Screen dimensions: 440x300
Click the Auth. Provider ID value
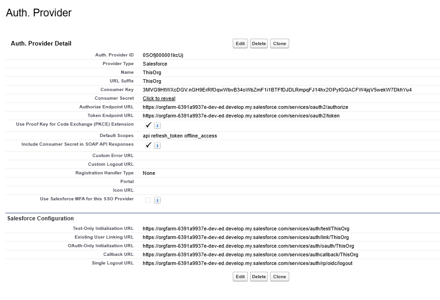(x=163, y=55)
